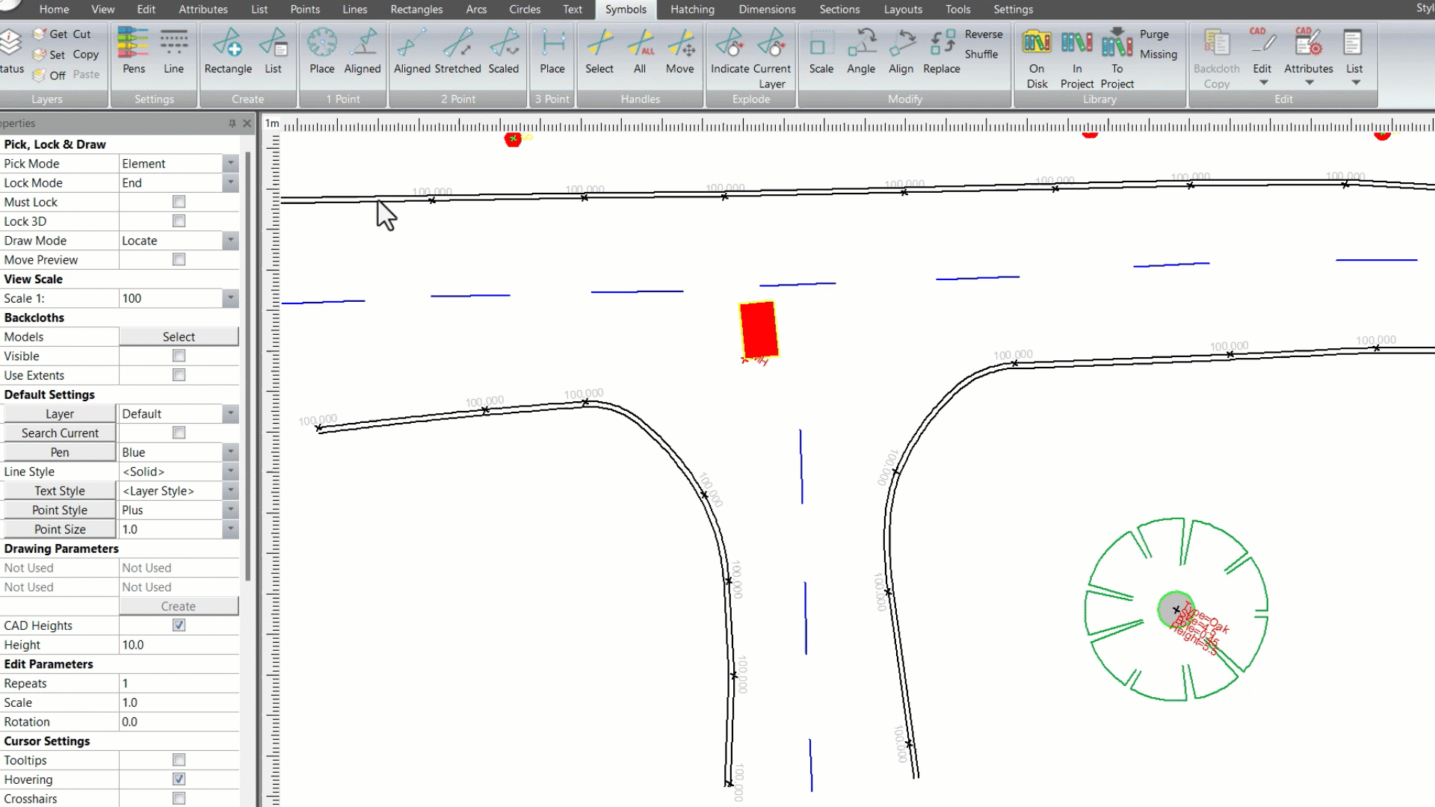Click the Select button for backcloth models
The height and width of the screenshot is (807, 1435).
pyautogui.click(x=179, y=336)
